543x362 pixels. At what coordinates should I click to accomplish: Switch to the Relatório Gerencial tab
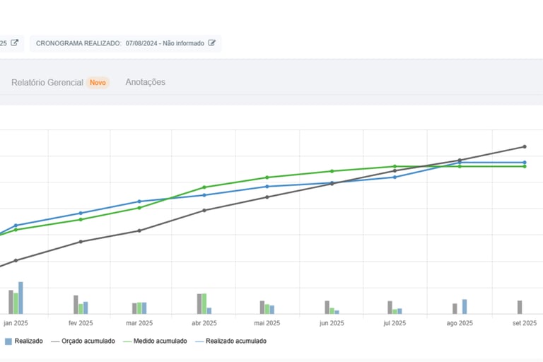coord(47,83)
